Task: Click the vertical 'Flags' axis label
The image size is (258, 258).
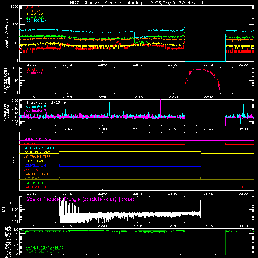Action: (x=13, y=161)
